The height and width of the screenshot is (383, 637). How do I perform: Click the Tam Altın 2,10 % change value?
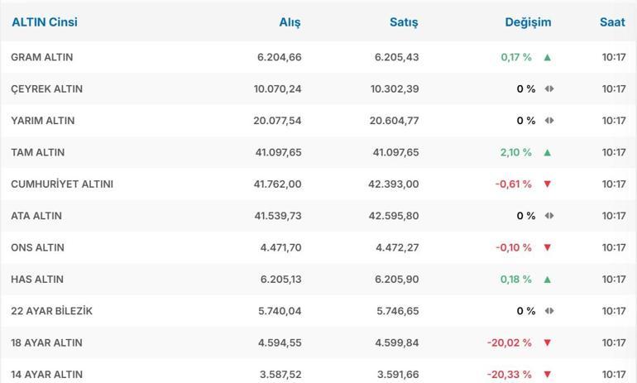click(515, 152)
